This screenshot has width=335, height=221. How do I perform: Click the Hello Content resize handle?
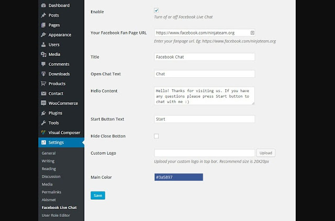(x=253, y=103)
